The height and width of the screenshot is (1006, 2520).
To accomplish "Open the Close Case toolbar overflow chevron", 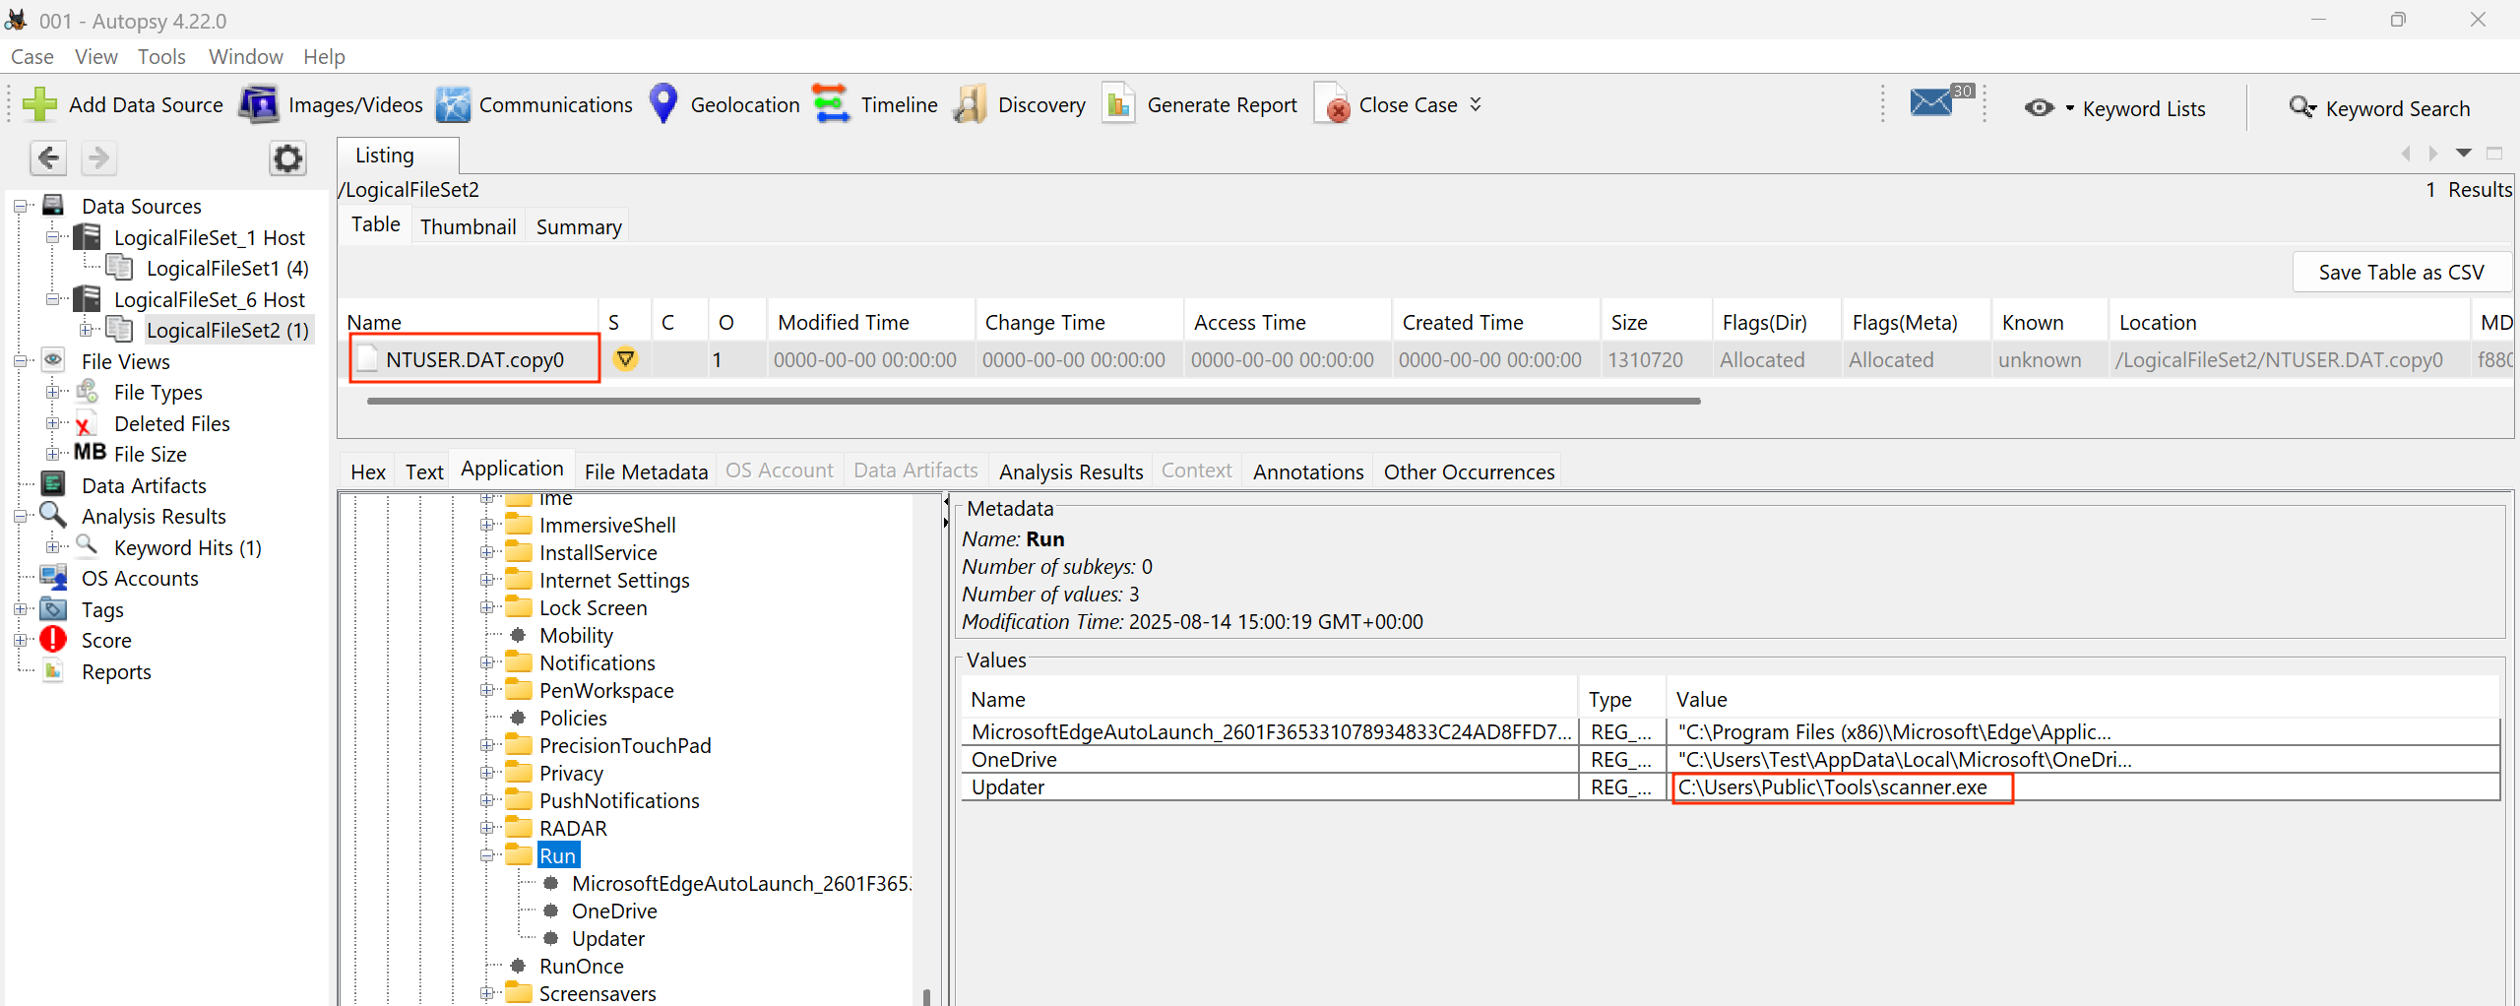I will pos(1476,104).
